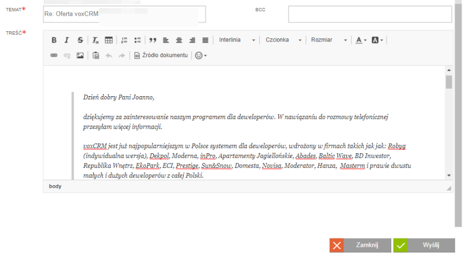The image size is (464, 255).
Task: Click the body element path label
Action: point(55,186)
